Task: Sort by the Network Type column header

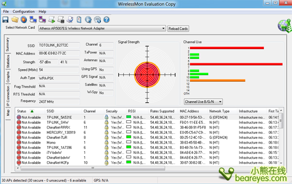Action: 222,111
